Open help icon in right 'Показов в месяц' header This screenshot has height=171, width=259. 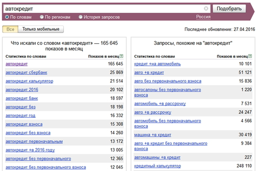(250, 56)
